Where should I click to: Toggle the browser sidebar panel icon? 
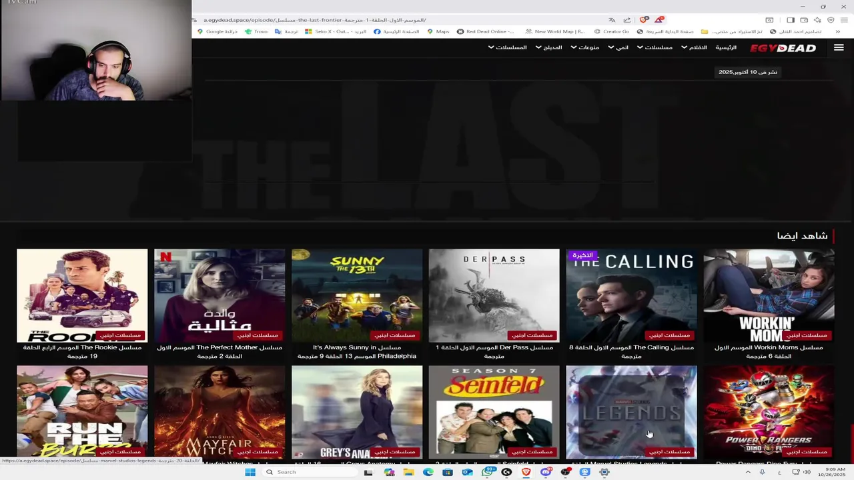coord(791,20)
